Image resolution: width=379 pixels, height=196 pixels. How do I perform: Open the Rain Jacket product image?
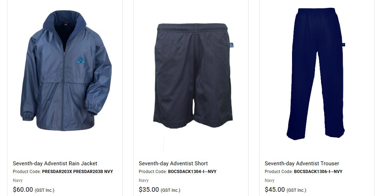pyautogui.click(x=66, y=71)
